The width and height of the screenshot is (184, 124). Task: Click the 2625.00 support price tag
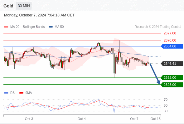click(172, 85)
